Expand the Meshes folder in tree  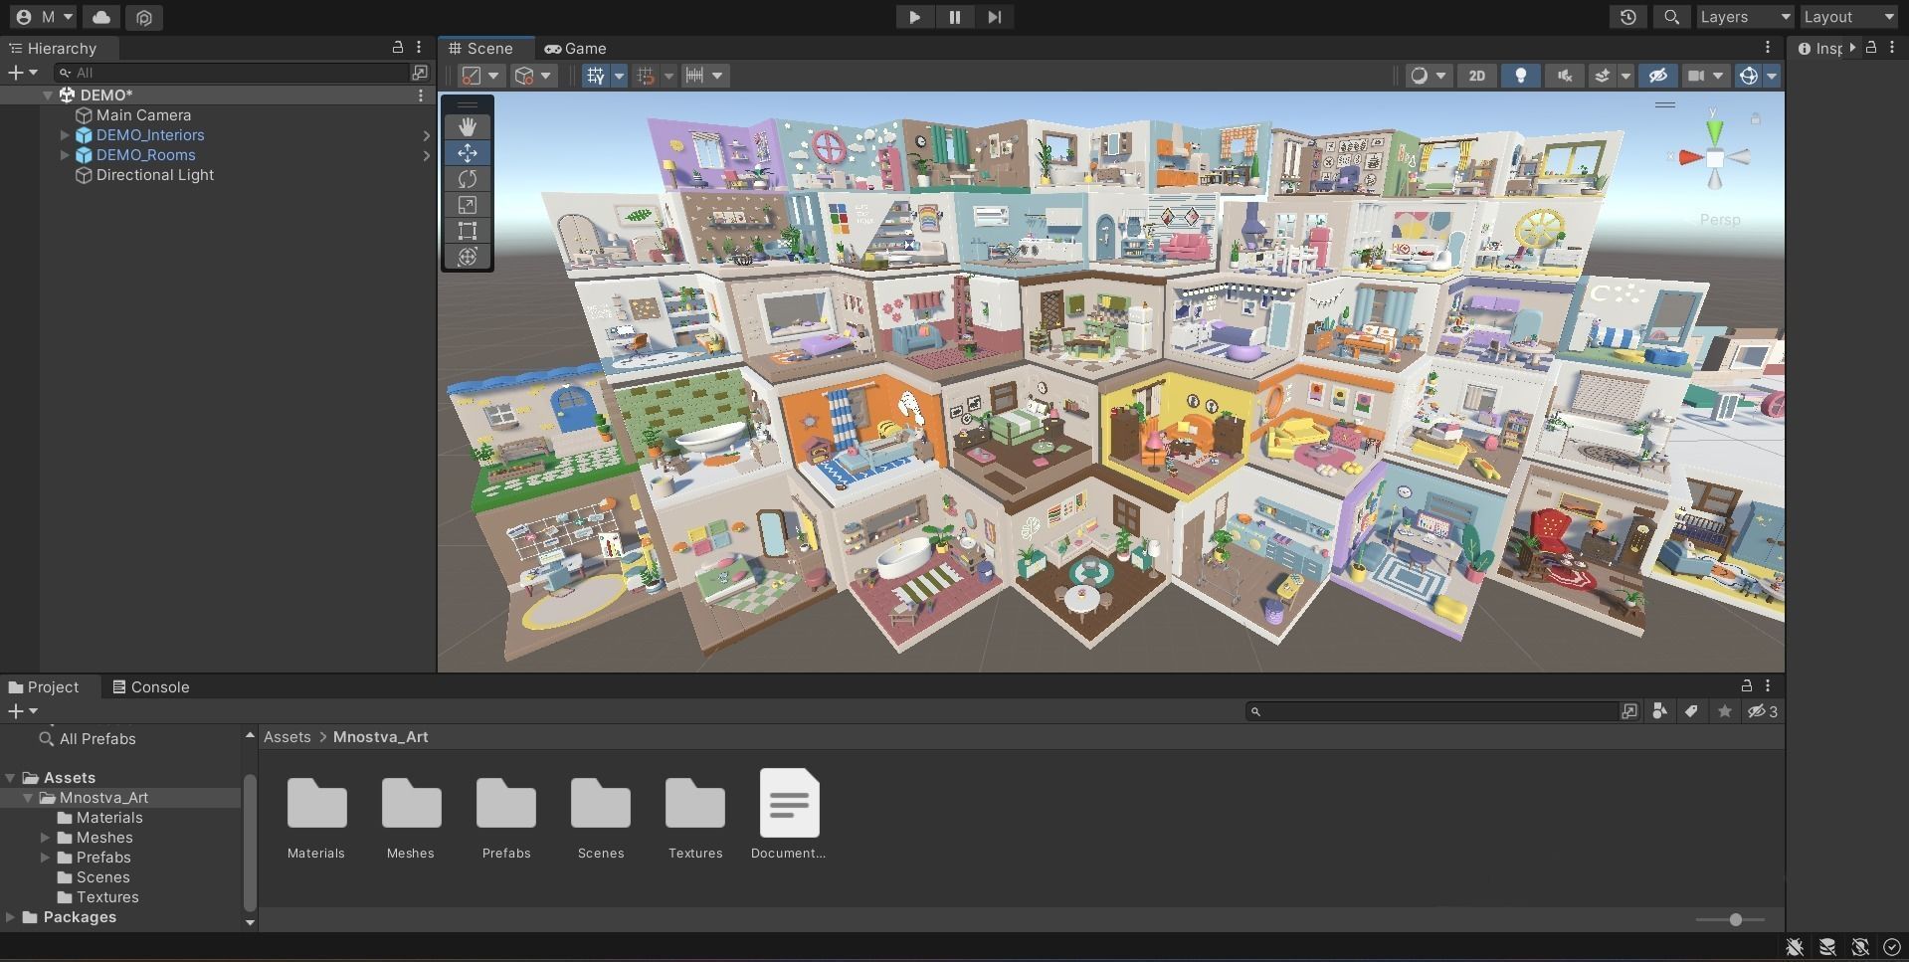tap(45, 838)
